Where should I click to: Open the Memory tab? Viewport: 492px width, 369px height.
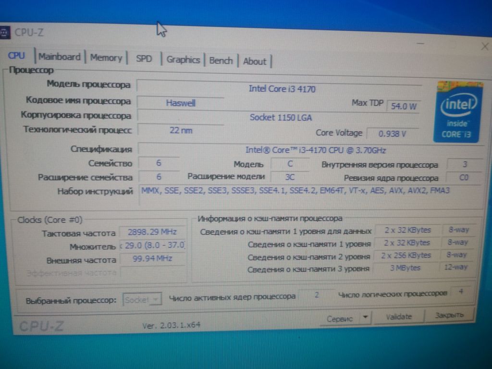(x=106, y=58)
